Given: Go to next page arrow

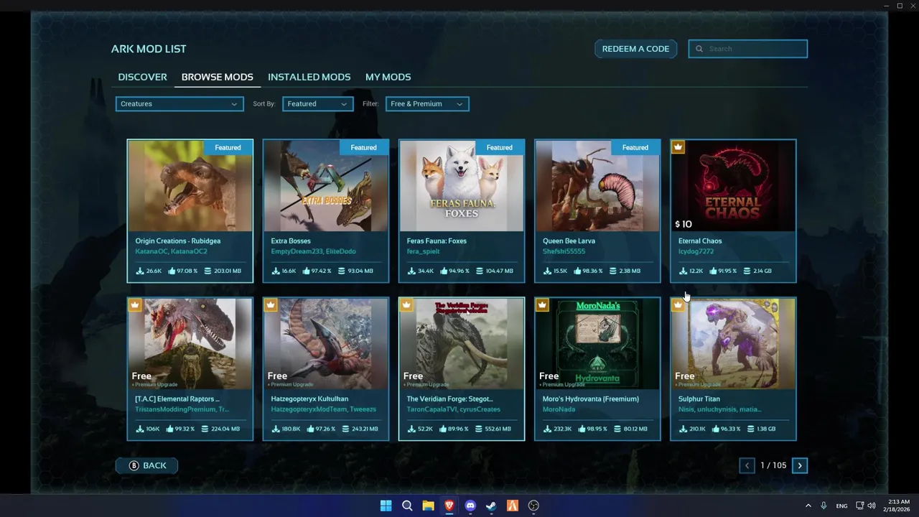Looking at the screenshot, I should pos(800,465).
